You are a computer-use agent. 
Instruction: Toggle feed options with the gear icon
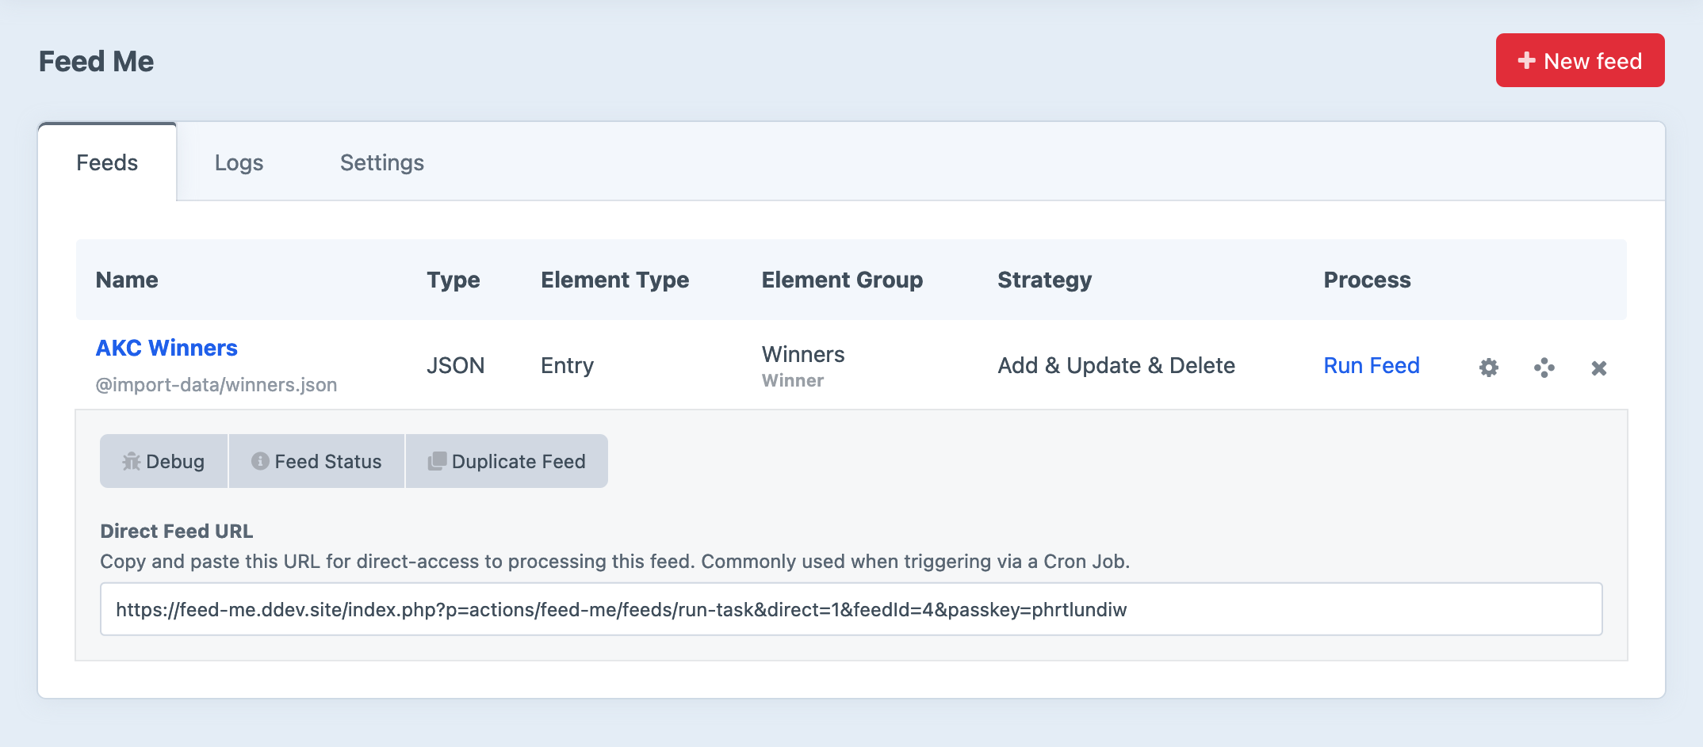tap(1488, 368)
